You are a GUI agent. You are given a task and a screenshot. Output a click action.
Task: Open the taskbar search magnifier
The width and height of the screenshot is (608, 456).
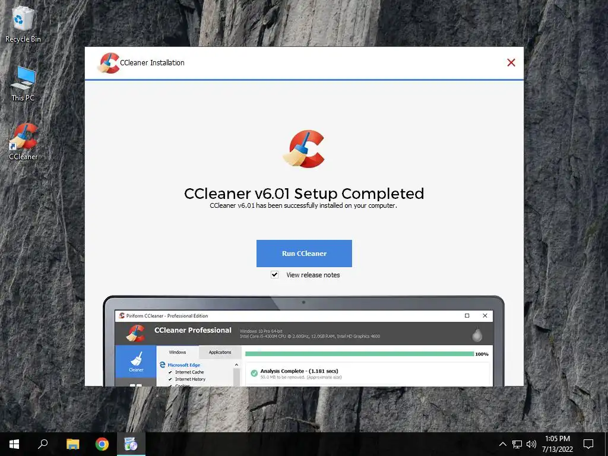(43, 444)
